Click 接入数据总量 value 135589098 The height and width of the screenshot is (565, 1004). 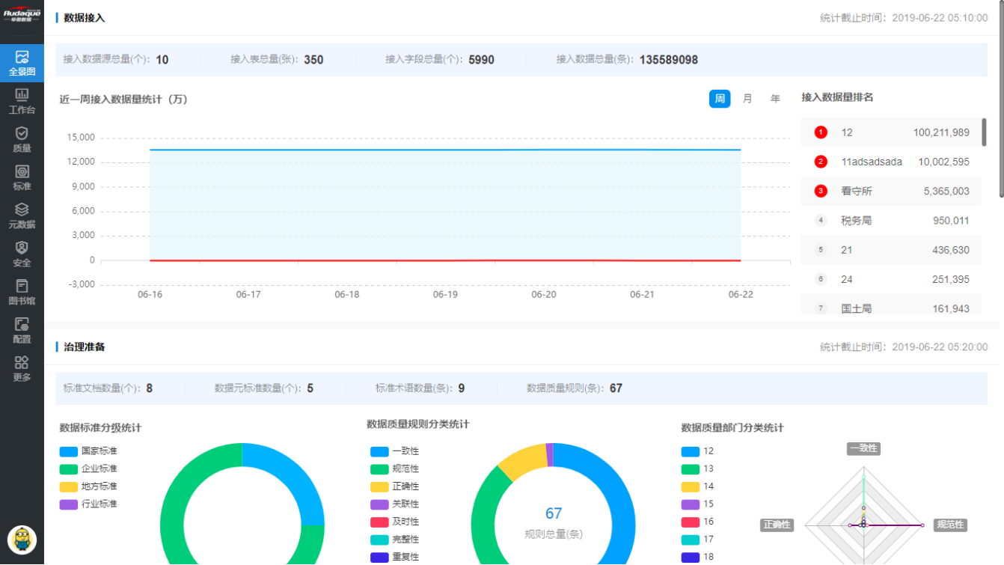point(669,60)
